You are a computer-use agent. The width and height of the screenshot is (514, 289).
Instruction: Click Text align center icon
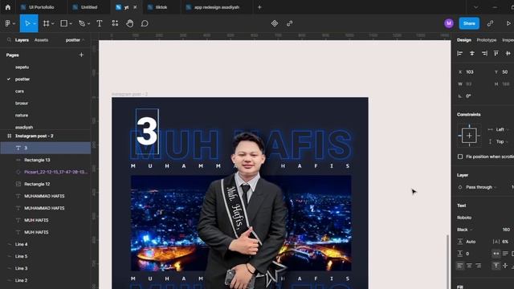coord(469,266)
